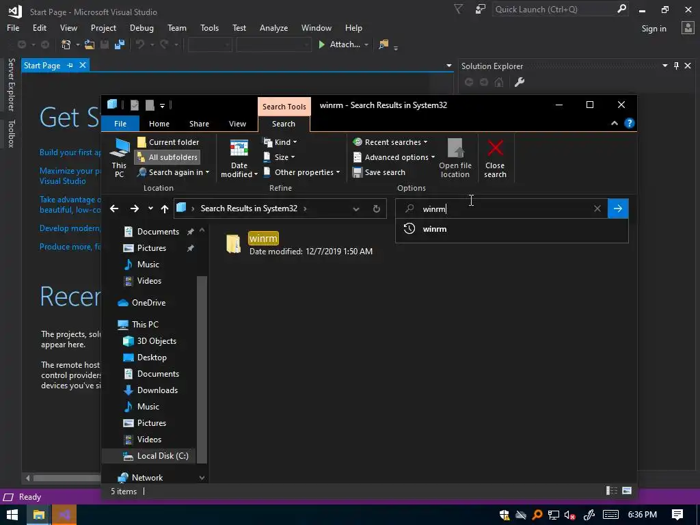This screenshot has height=525, width=700.
Task: Switch to Home ribbon tab
Action: (x=159, y=124)
